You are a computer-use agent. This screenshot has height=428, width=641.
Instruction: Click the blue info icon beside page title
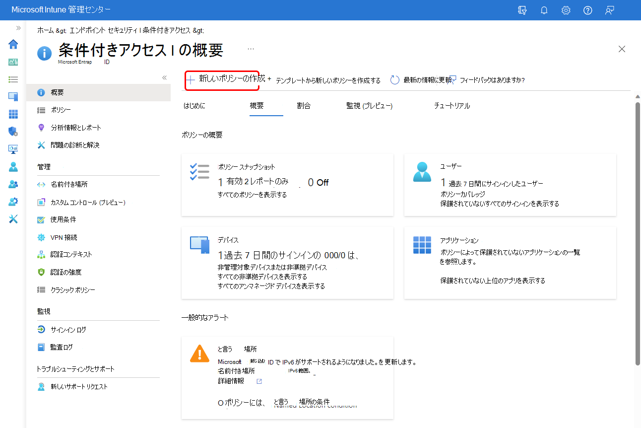[x=44, y=53]
